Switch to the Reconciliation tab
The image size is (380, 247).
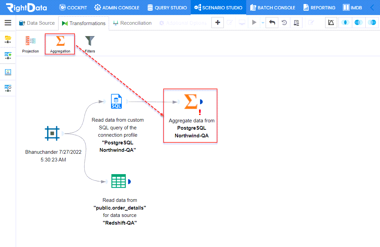(x=132, y=23)
